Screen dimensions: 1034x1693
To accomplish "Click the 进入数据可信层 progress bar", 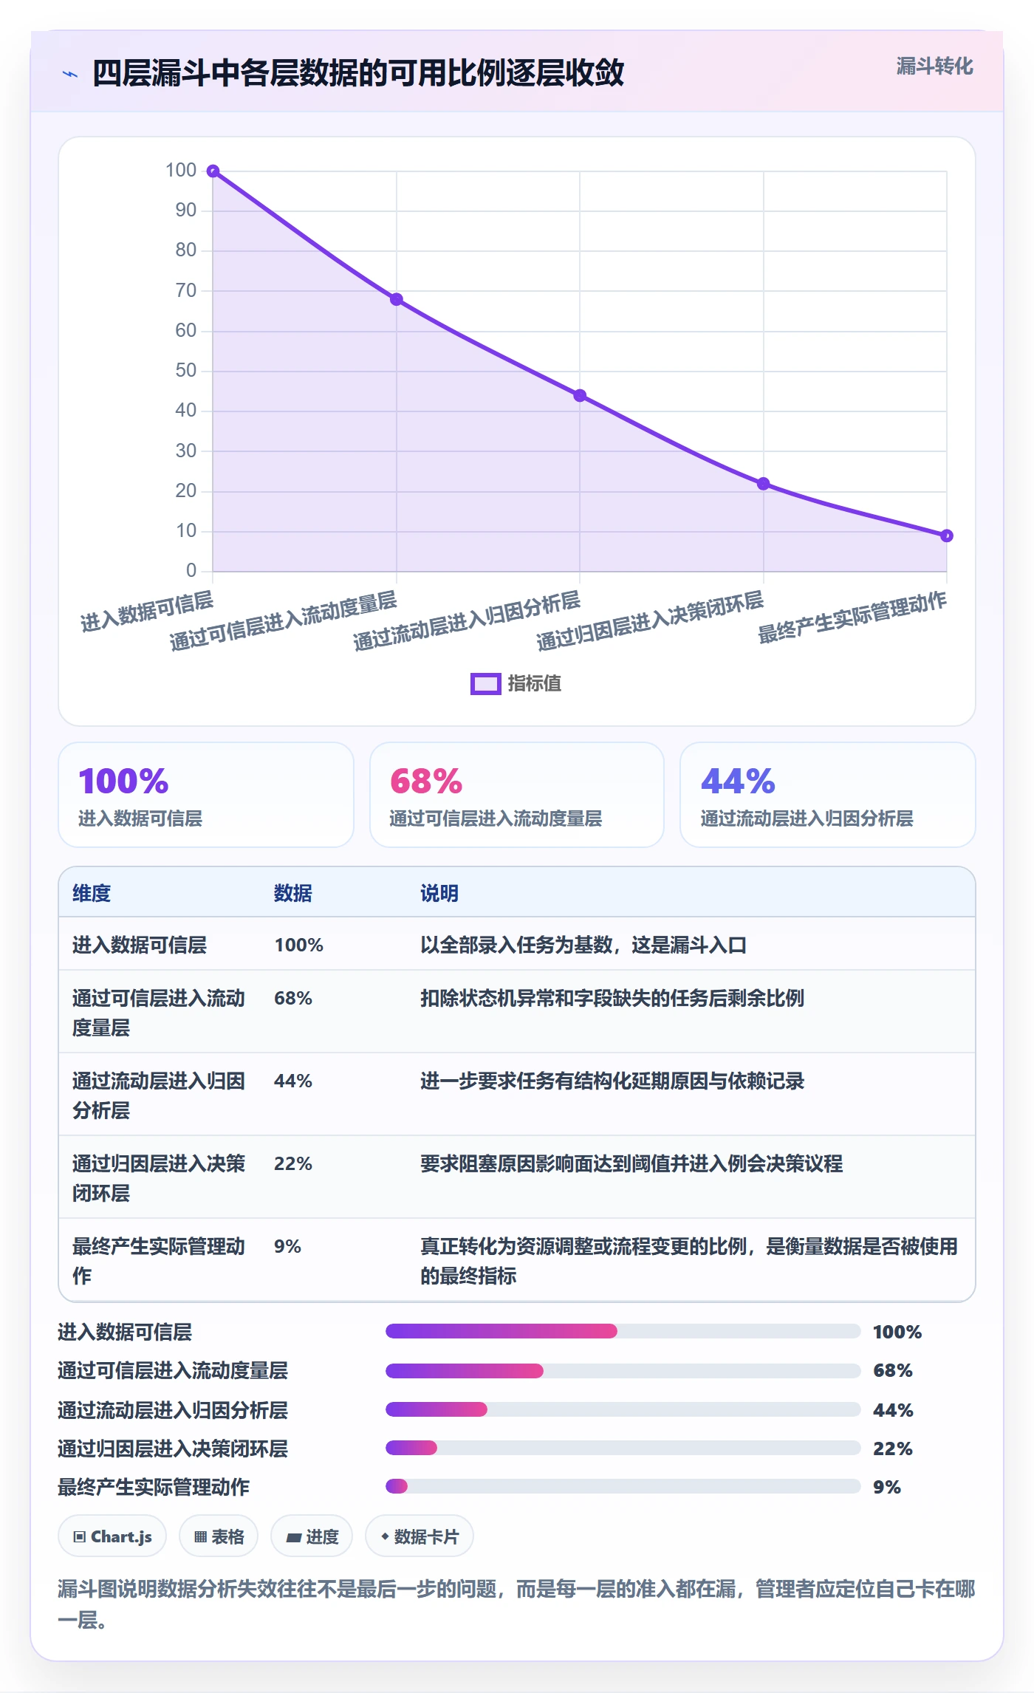I will tap(623, 1331).
